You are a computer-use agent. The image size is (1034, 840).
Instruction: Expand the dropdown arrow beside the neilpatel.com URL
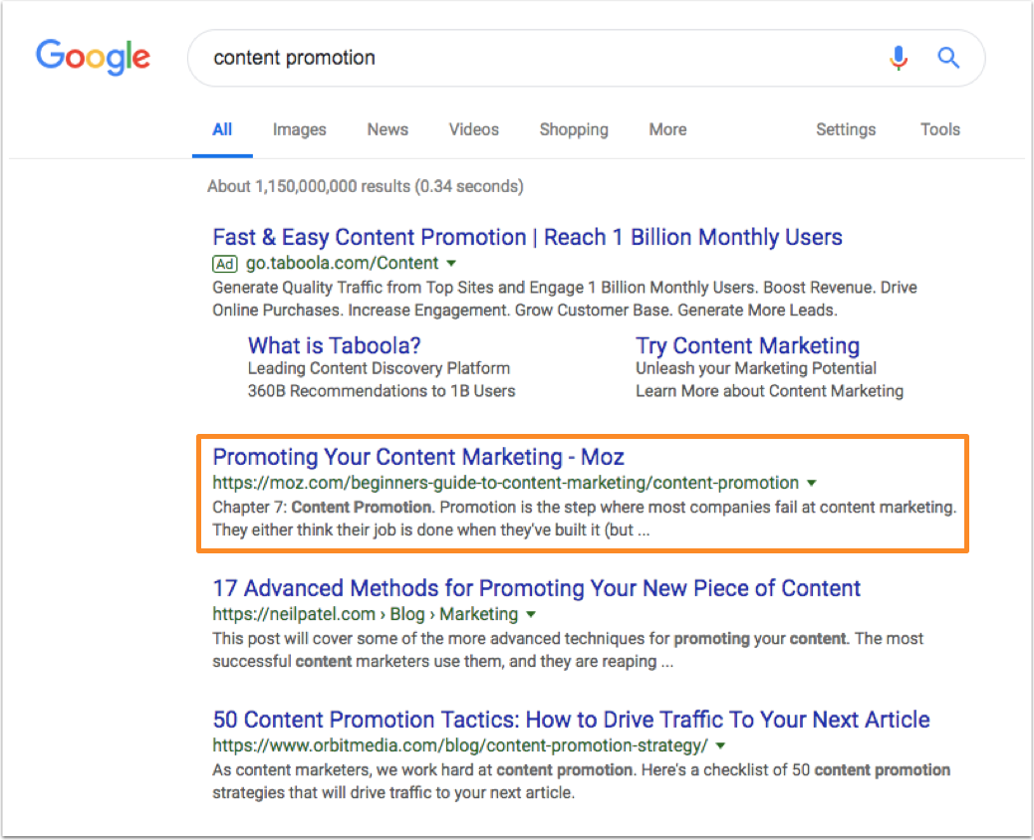[531, 615]
